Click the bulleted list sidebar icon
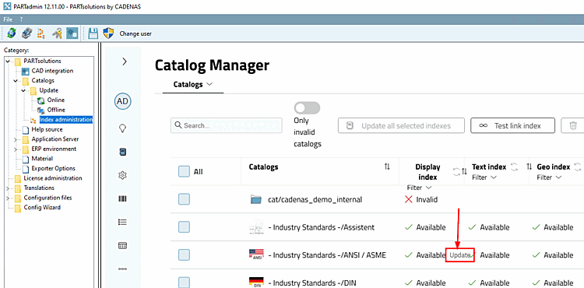 122,222
